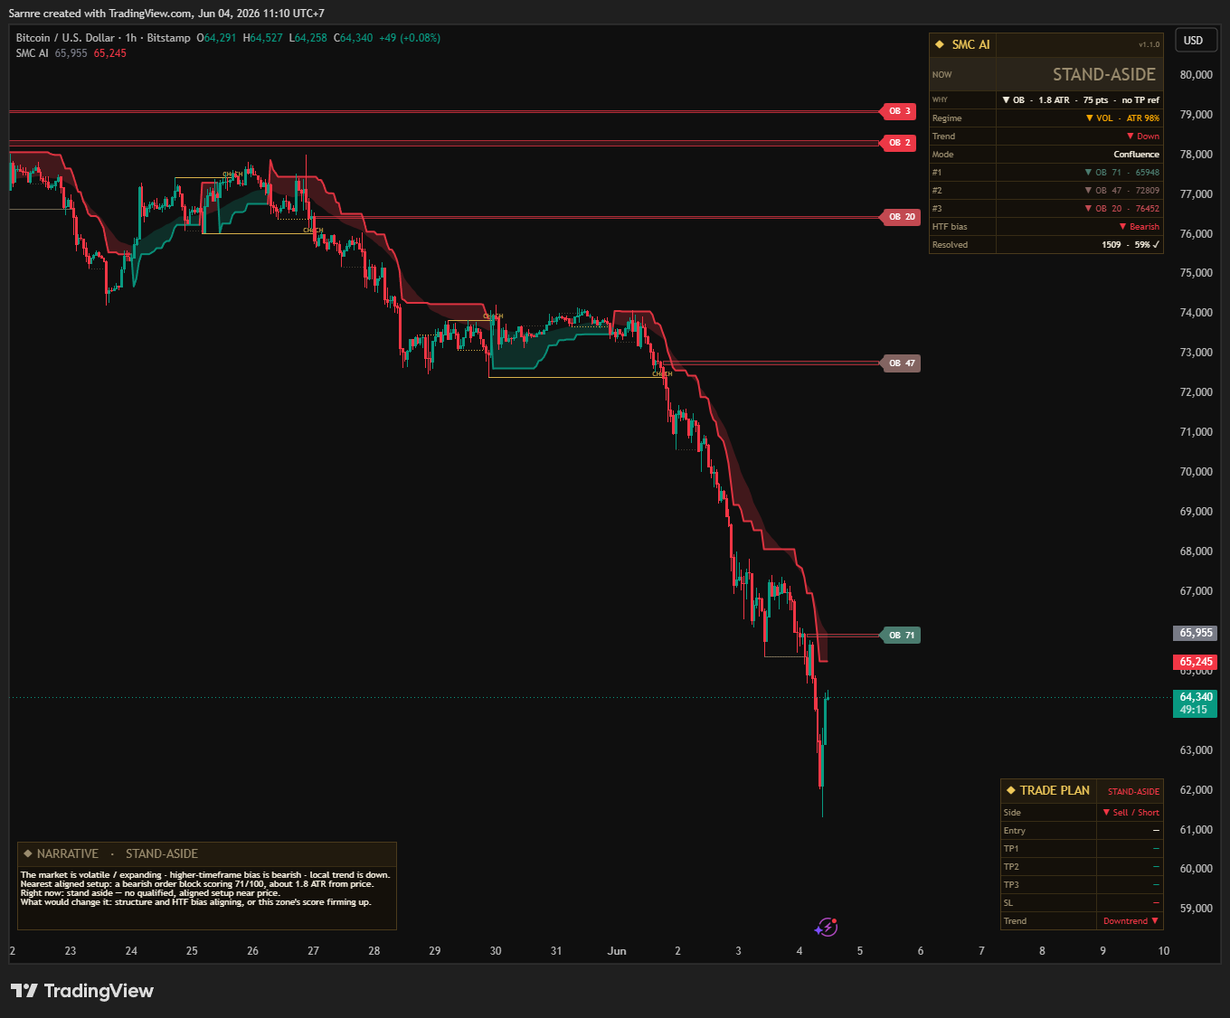Click the 80,000 price axis label
The width and height of the screenshot is (1230, 1018).
1196,75
